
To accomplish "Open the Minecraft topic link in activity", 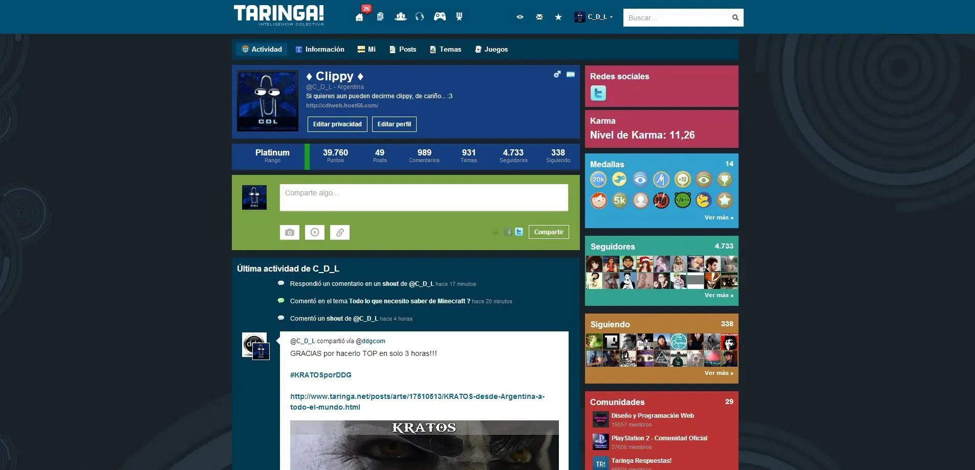I will 409,301.
